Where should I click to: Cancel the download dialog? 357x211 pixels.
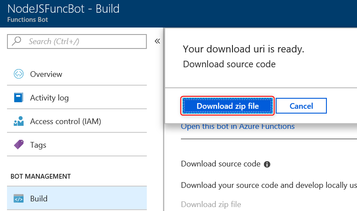(x=301, y=106)
